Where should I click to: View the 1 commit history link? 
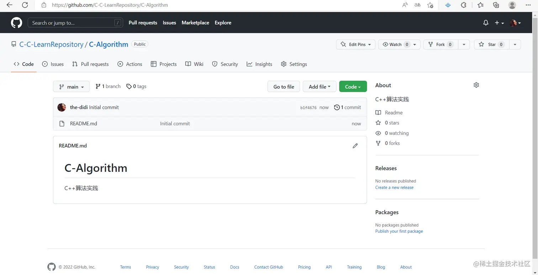347,107
